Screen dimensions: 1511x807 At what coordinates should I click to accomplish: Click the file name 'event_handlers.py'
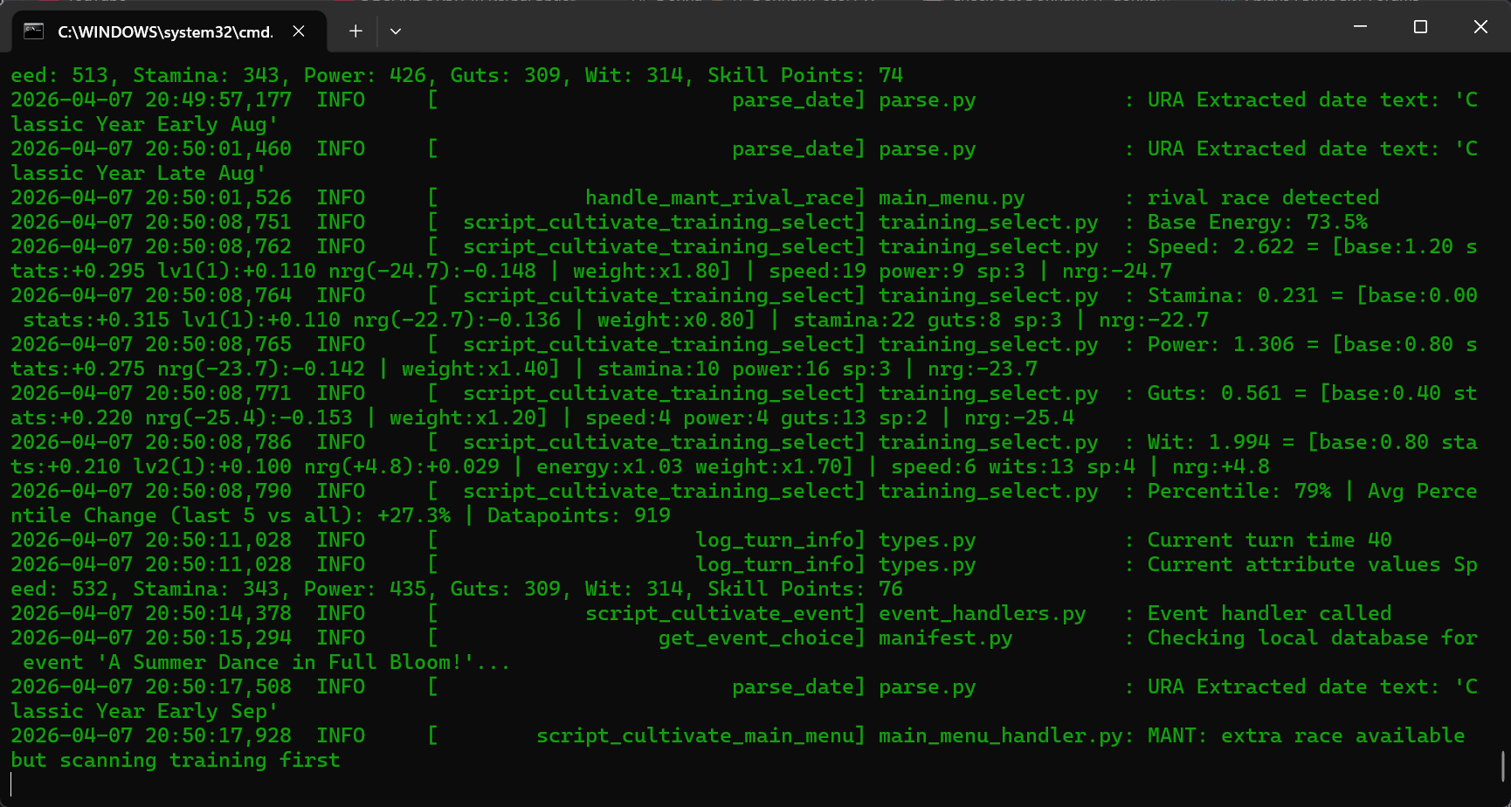click(x=982, y=613)
